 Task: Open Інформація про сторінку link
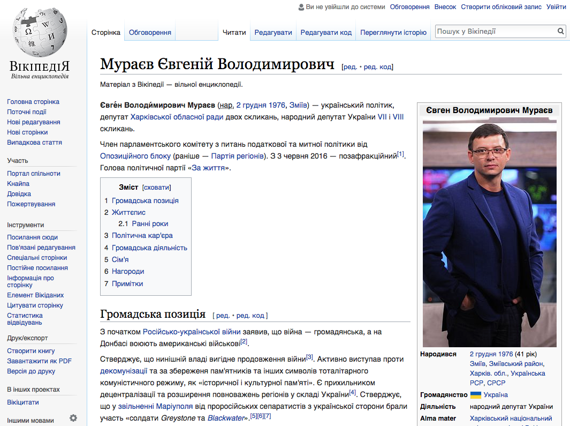tap(30, 281)
